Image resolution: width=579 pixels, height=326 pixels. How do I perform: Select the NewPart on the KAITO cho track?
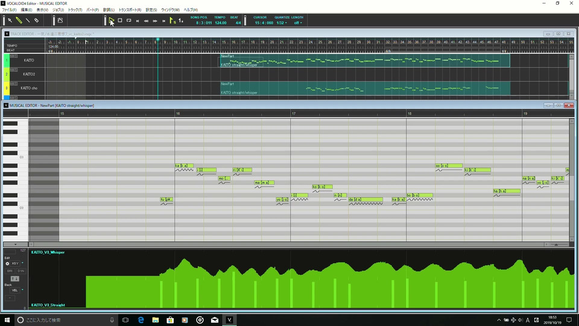[365, 88]
